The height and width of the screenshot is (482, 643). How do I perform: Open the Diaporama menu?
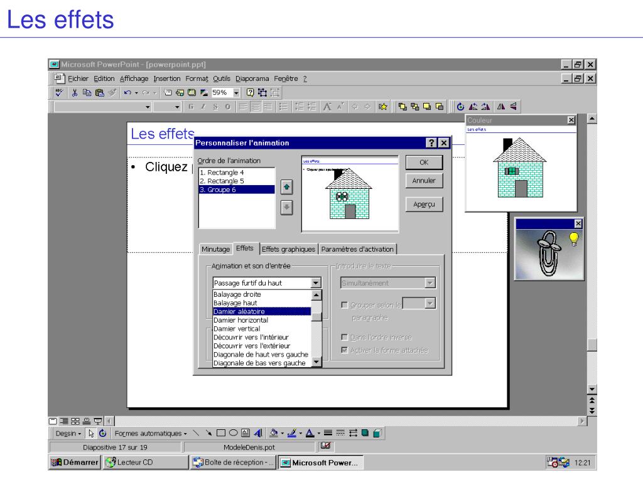click(252, 78)
